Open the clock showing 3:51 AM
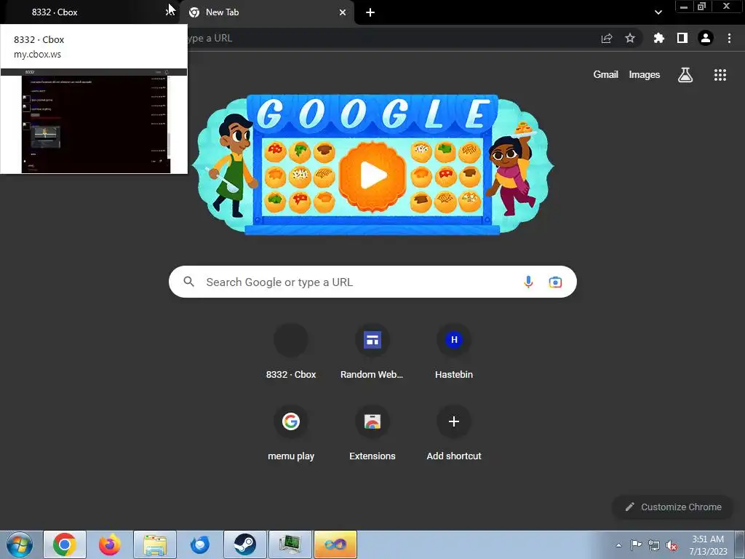The image size is (745, 559). [x=708, y=545]
